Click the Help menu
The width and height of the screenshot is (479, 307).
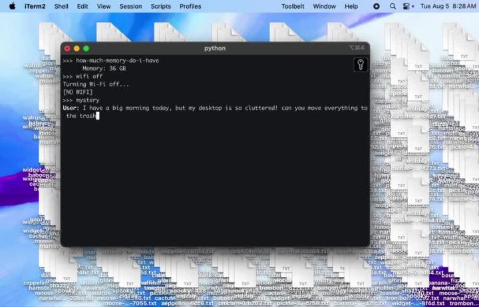coord(351,6)
